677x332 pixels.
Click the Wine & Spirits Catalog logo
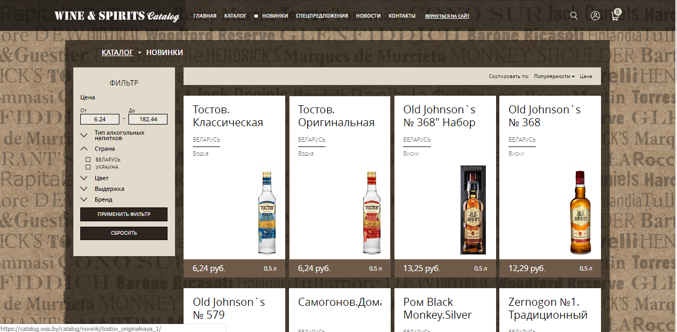117,16
